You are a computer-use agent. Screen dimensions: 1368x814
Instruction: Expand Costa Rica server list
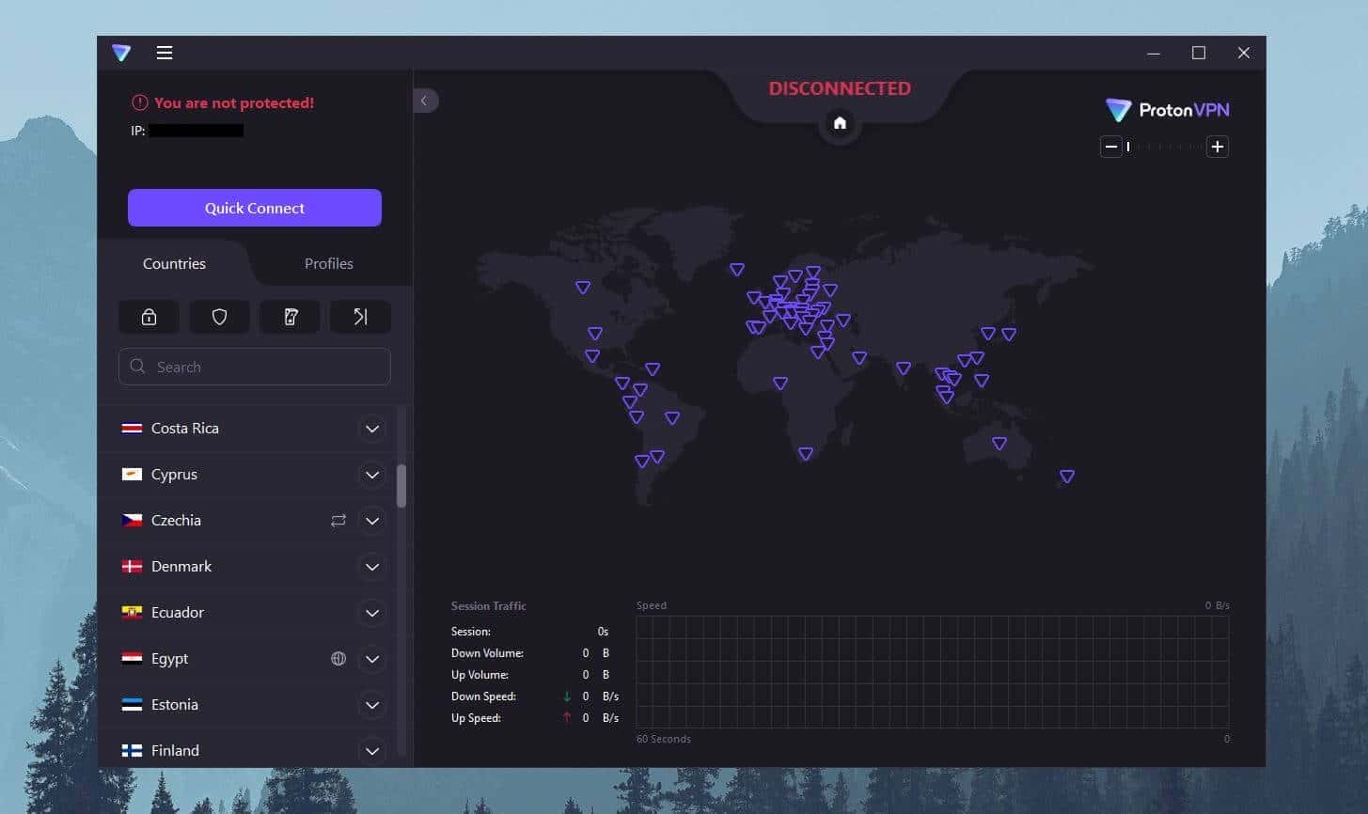pos(372,429)
